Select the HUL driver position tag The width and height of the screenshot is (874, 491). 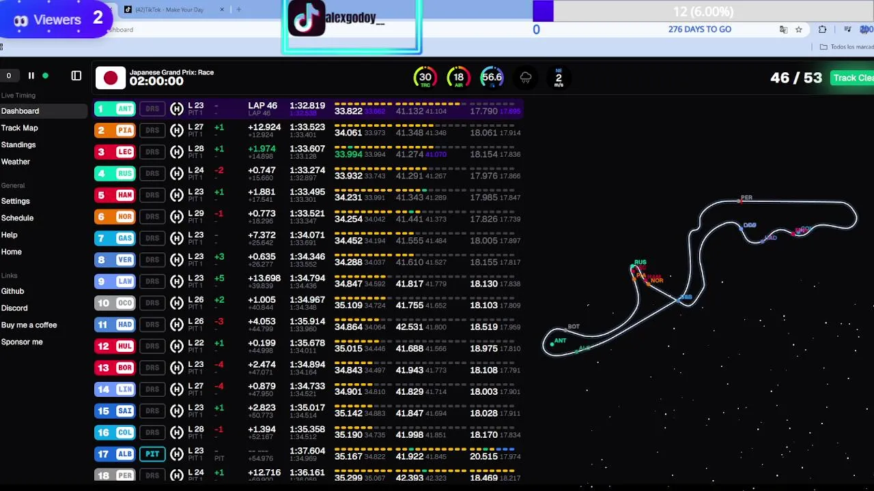pos(115,346)
